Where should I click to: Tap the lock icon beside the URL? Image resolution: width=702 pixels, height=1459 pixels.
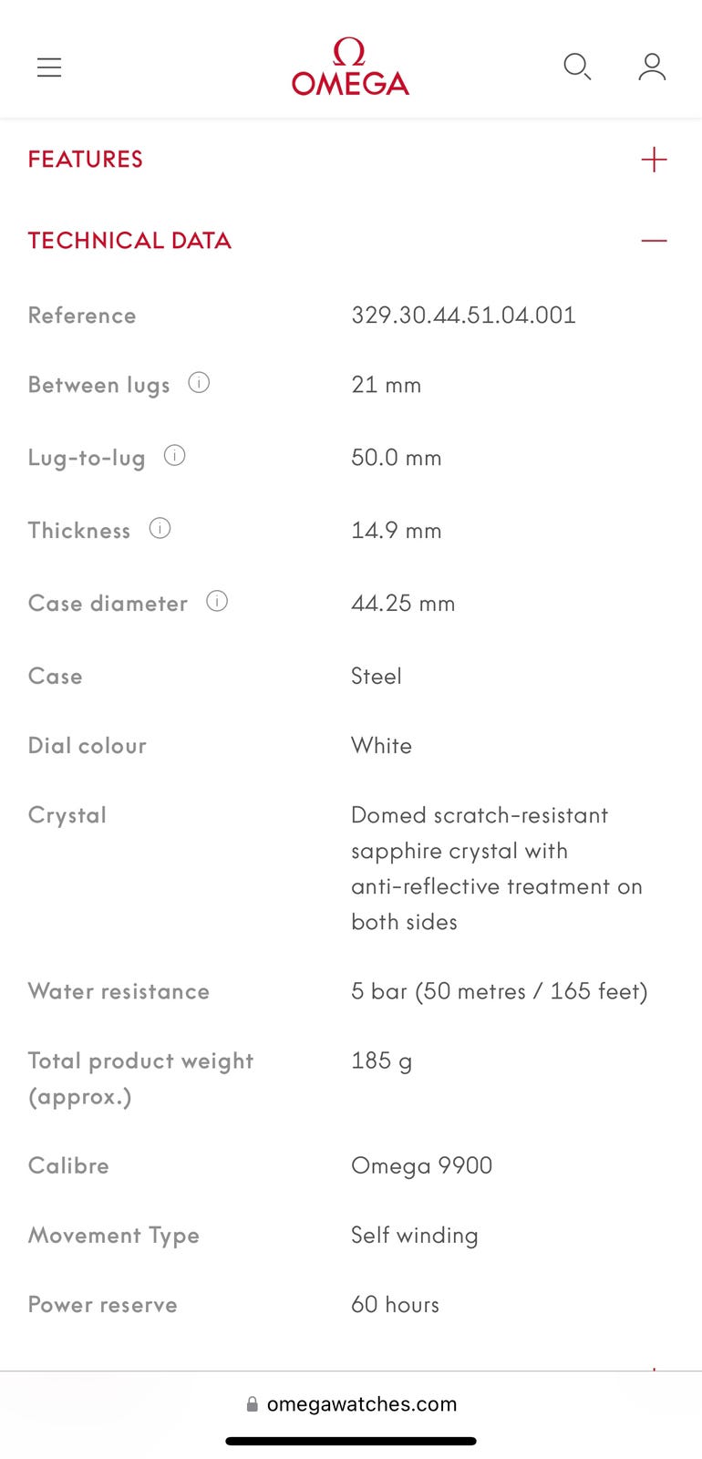[253, 1405]
